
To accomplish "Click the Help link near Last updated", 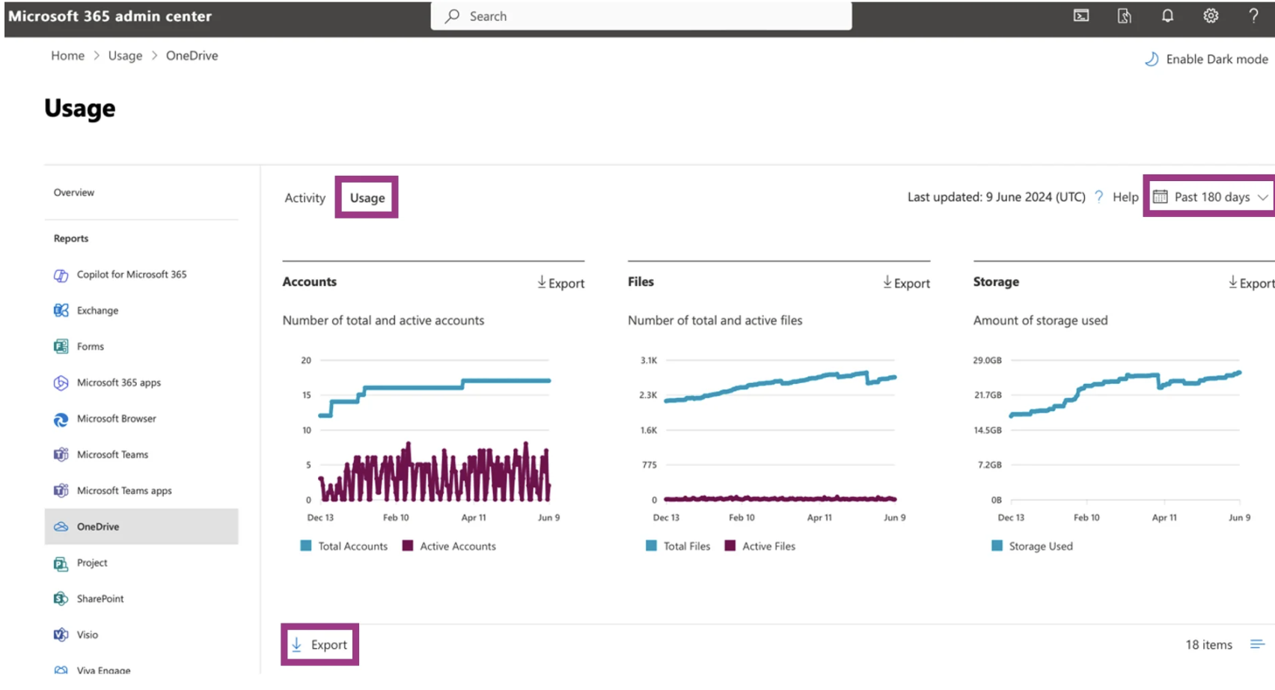I will [1125, 197].
